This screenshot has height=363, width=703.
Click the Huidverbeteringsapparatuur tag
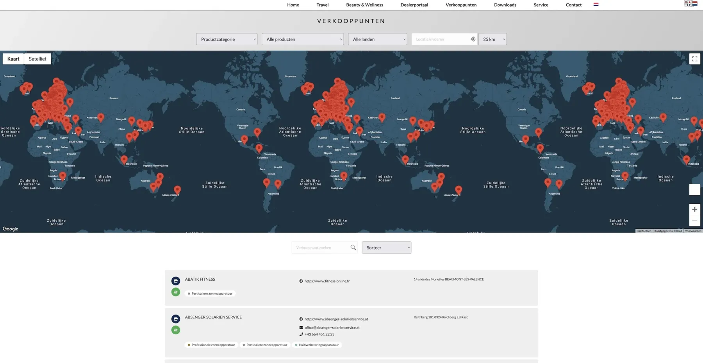click(317, 345)
